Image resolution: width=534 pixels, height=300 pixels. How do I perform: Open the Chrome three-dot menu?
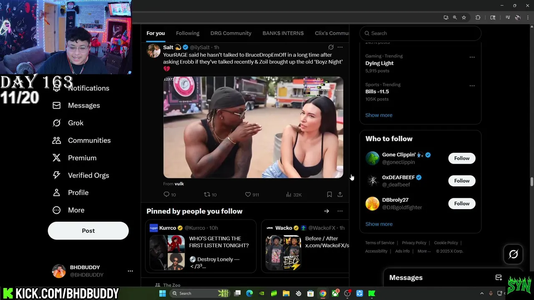(x=528, y=17)
